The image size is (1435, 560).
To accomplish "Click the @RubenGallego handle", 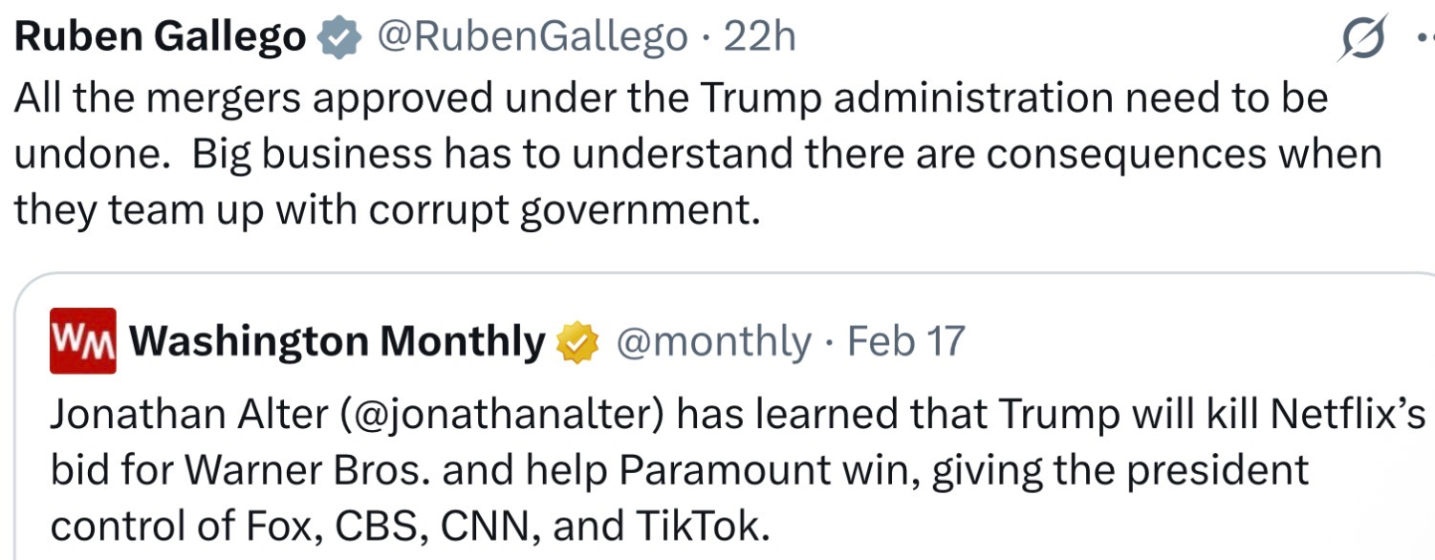I will pos(533,38).
